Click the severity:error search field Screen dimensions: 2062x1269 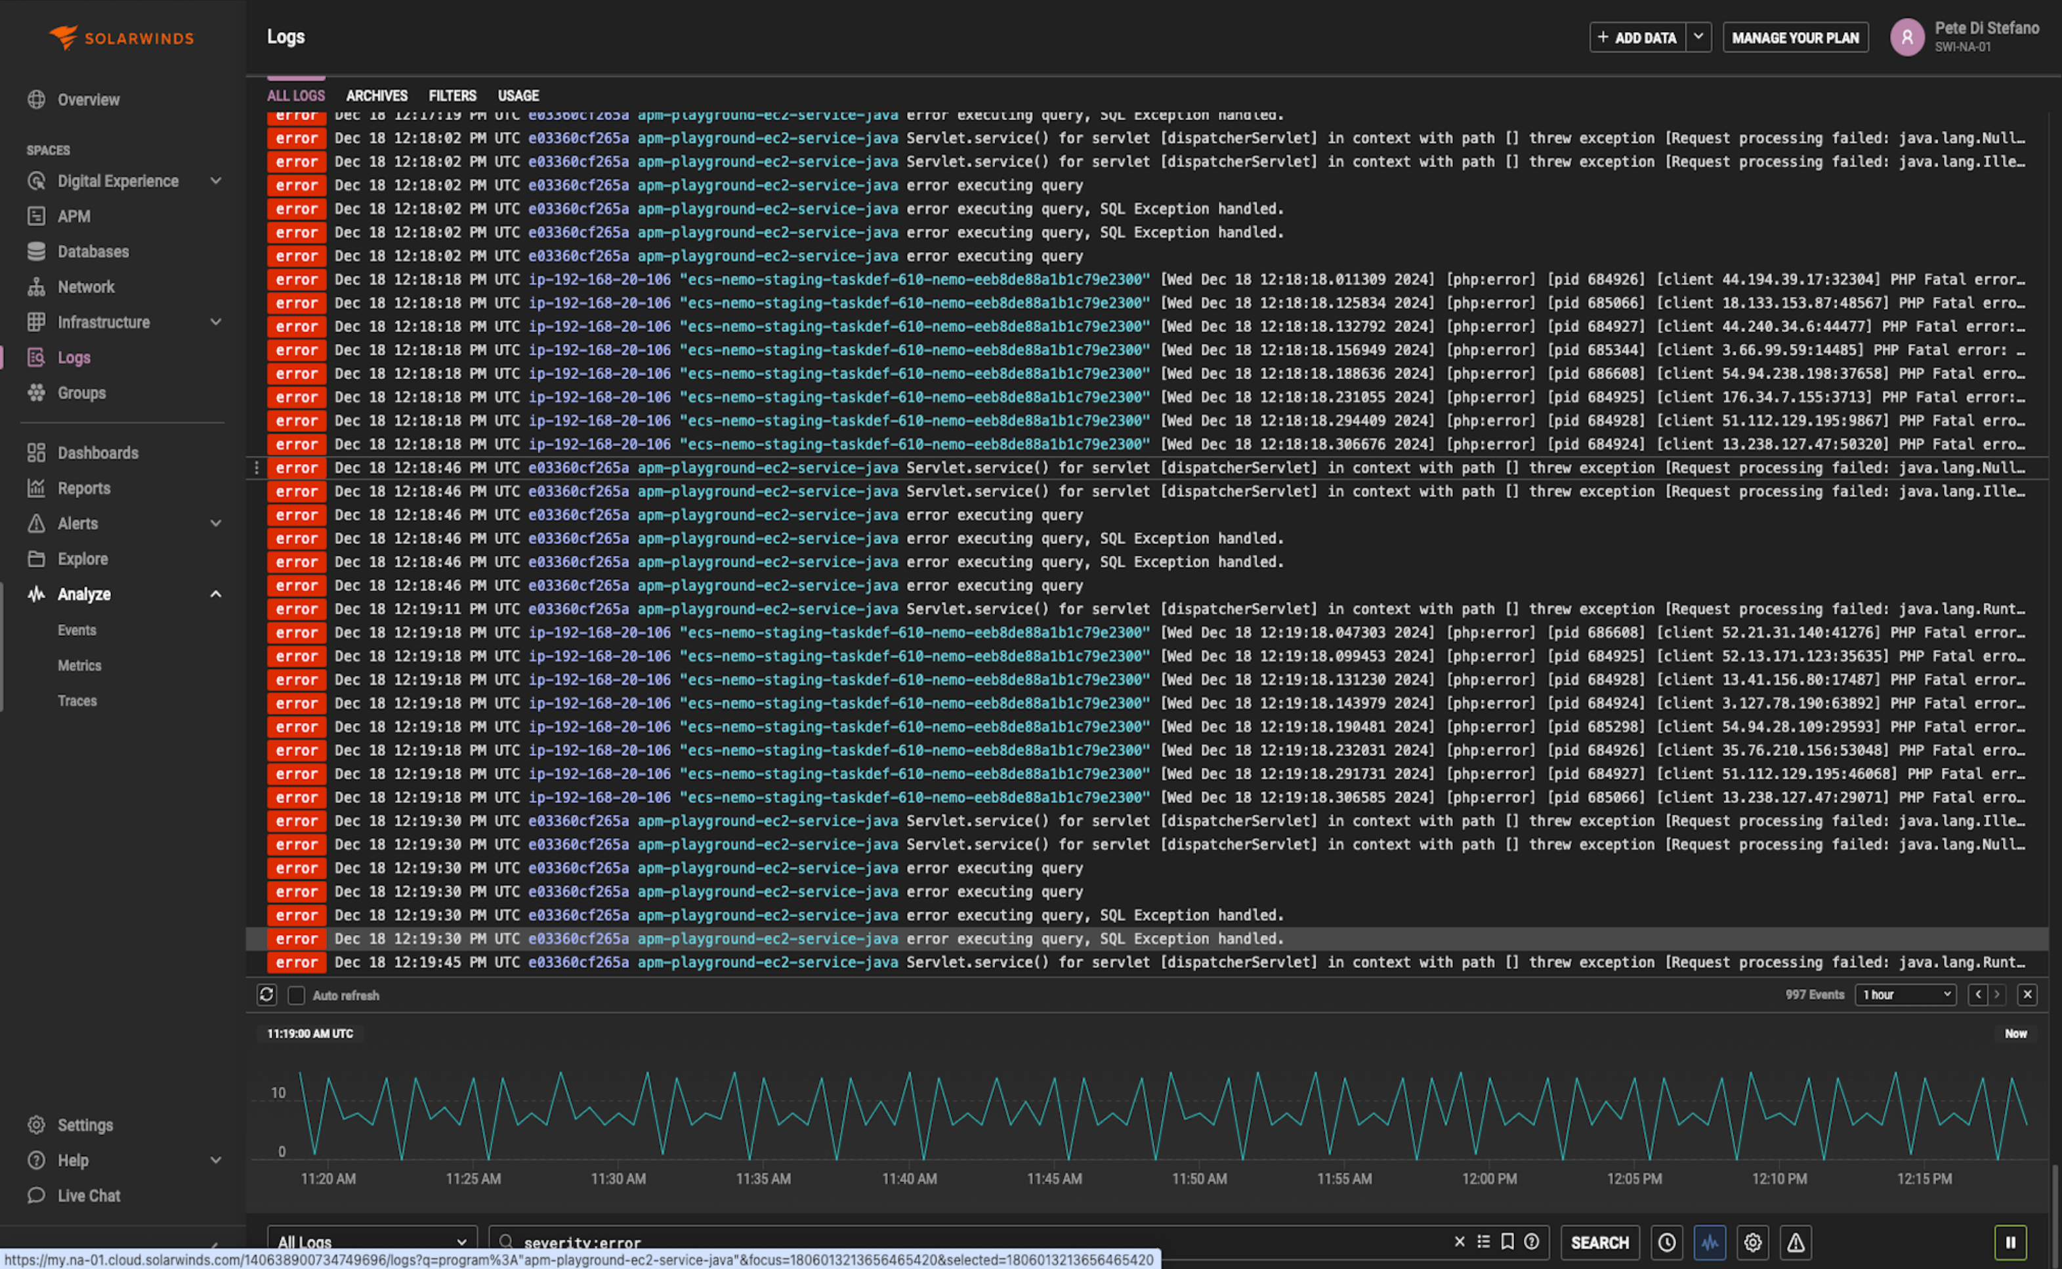click(x=965, y=1242)
